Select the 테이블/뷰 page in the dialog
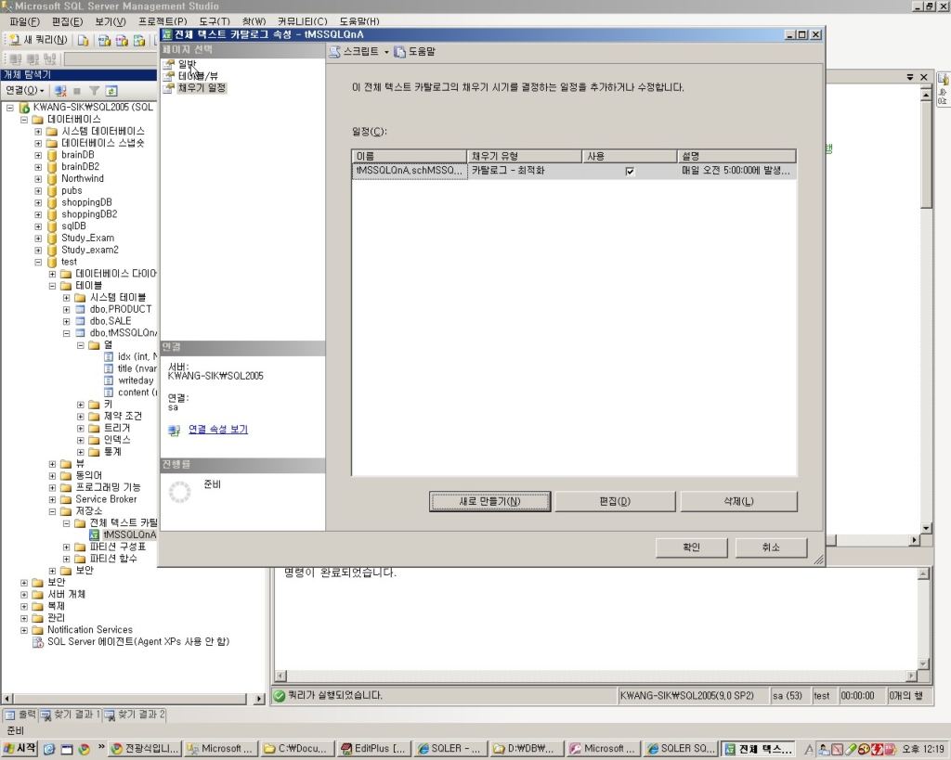951x760 pixels. pyautogui.click(x=199, y=76)
